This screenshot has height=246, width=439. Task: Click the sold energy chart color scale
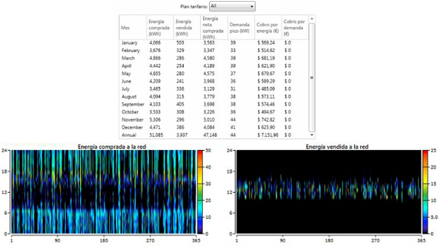[426, 192]
